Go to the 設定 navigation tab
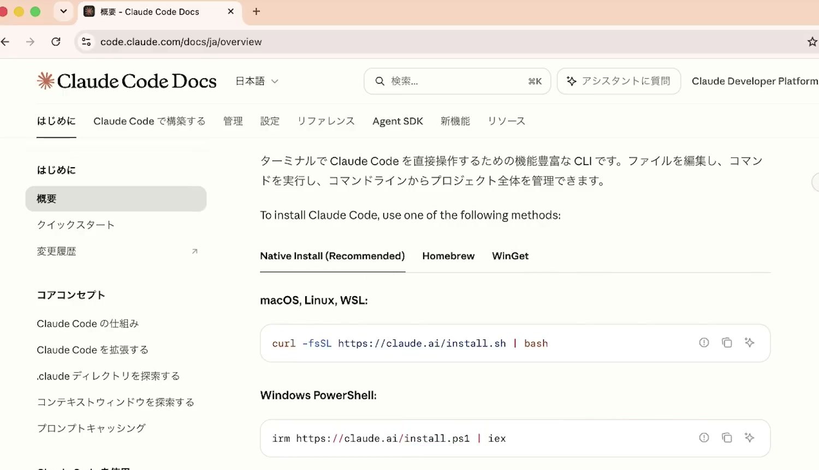Viewport: 819px width, 470px height. pyautogui.click(x=270, y=121)
